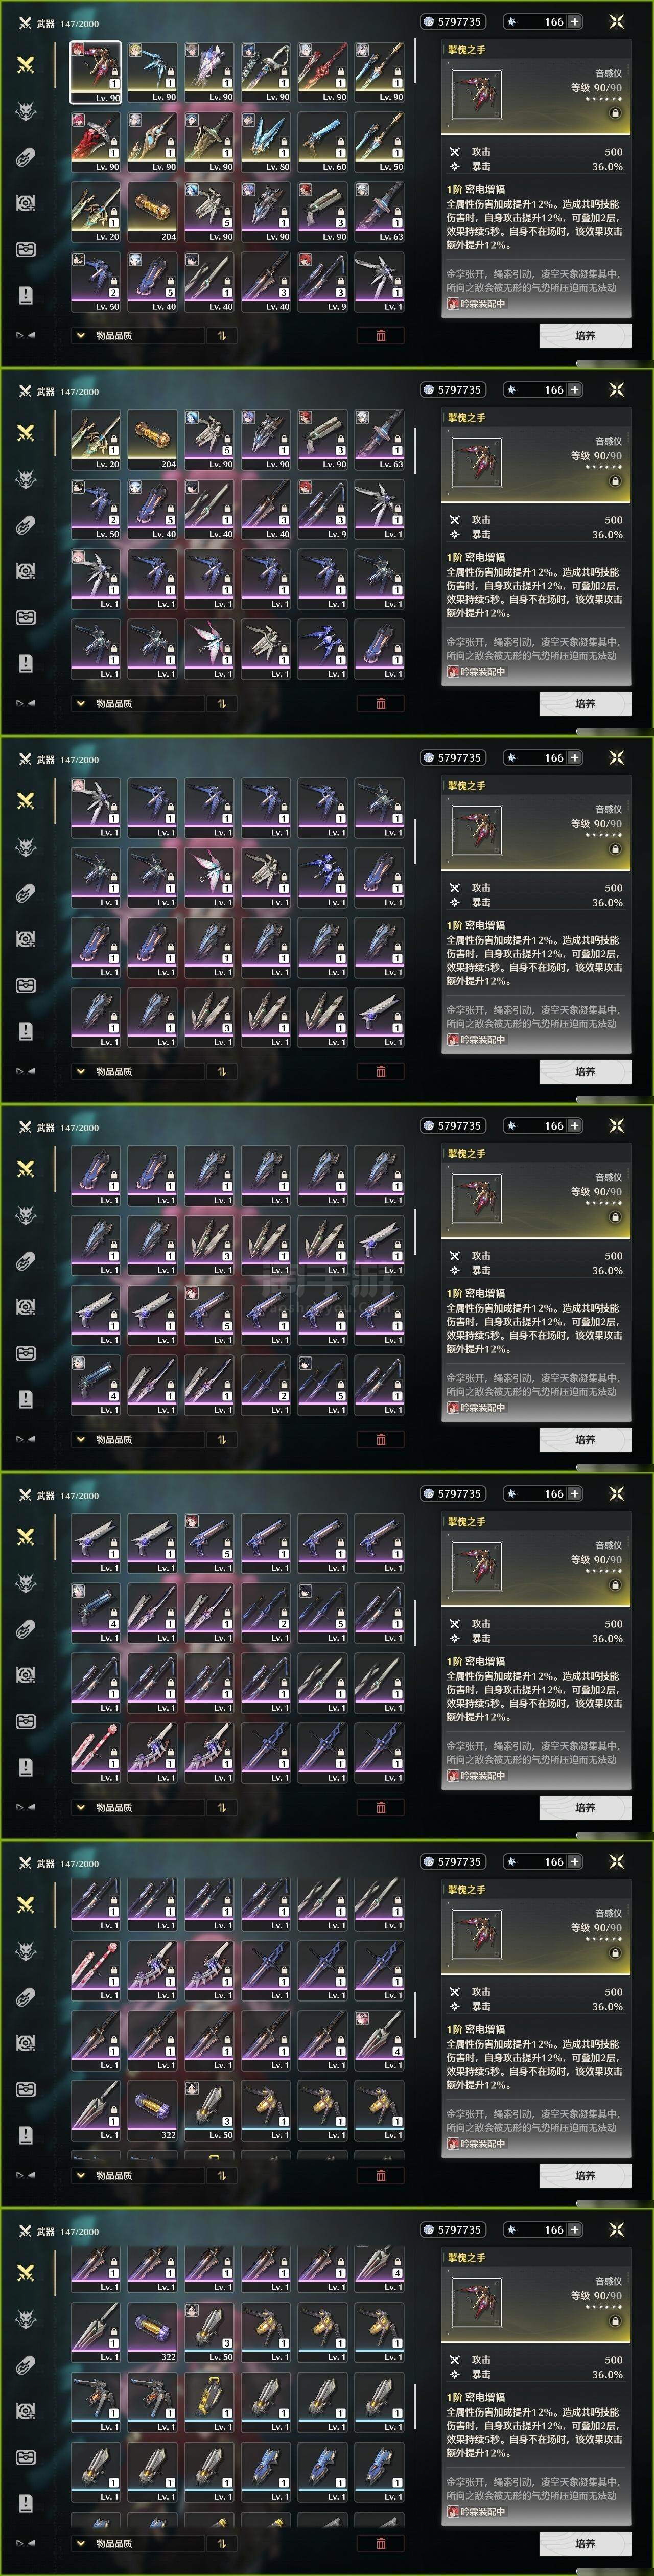Click the plus icon beside 166 in topmost header
The width and height of the screenshot is (654, 2576).
click(575, 21)
